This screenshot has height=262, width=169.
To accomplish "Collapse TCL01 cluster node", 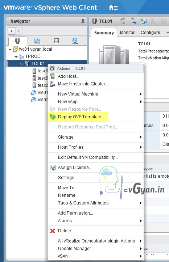I will (x=22, y=64).
